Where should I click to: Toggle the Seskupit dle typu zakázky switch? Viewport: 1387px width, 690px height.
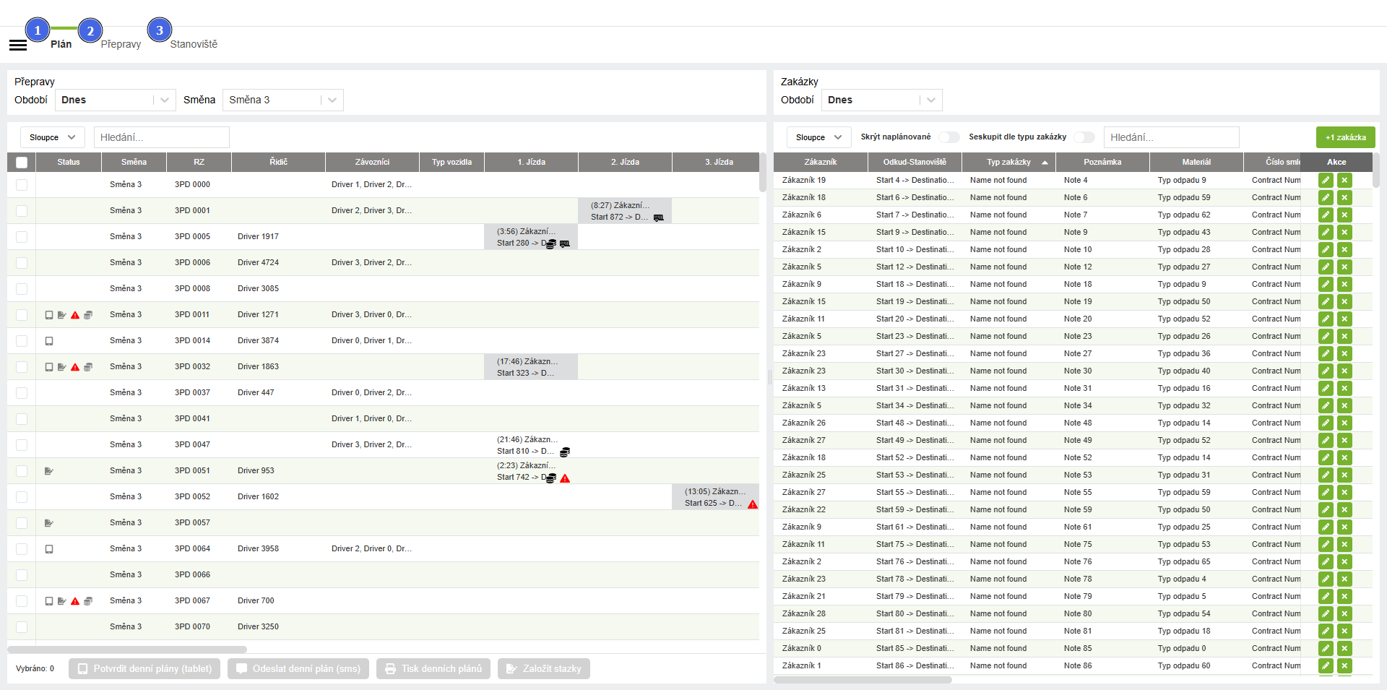[x=1084, y=137]
